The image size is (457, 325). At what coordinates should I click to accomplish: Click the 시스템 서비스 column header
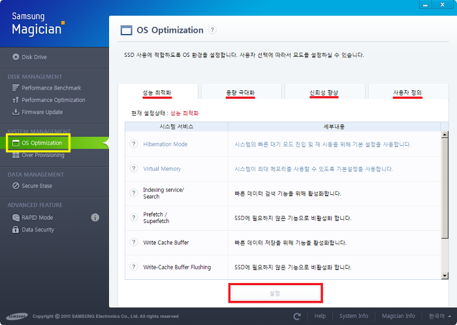[176, 126]
